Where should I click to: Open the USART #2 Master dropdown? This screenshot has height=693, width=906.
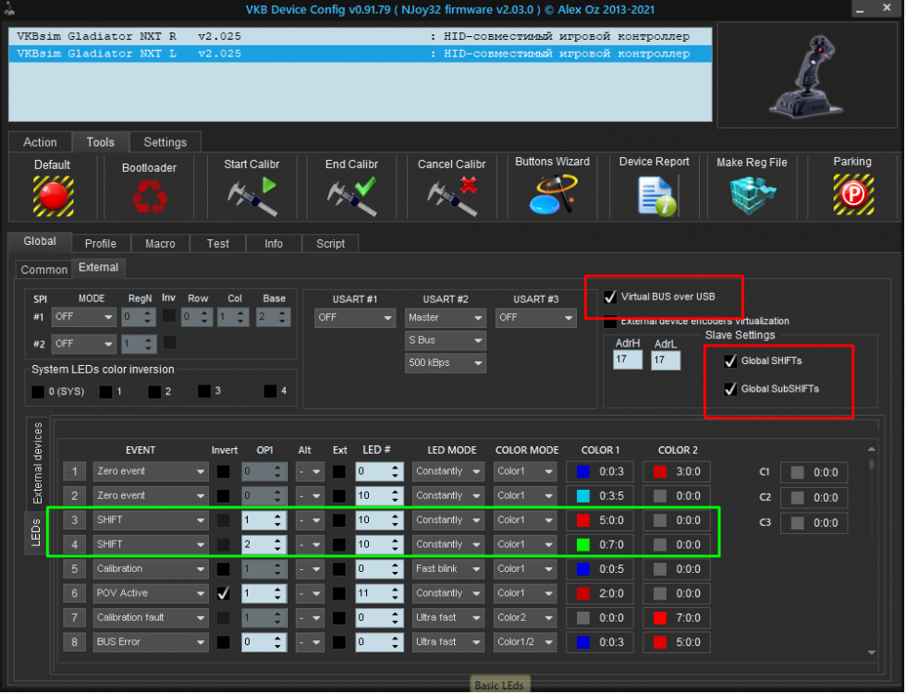pyautogui.click(x=445, y=317)
